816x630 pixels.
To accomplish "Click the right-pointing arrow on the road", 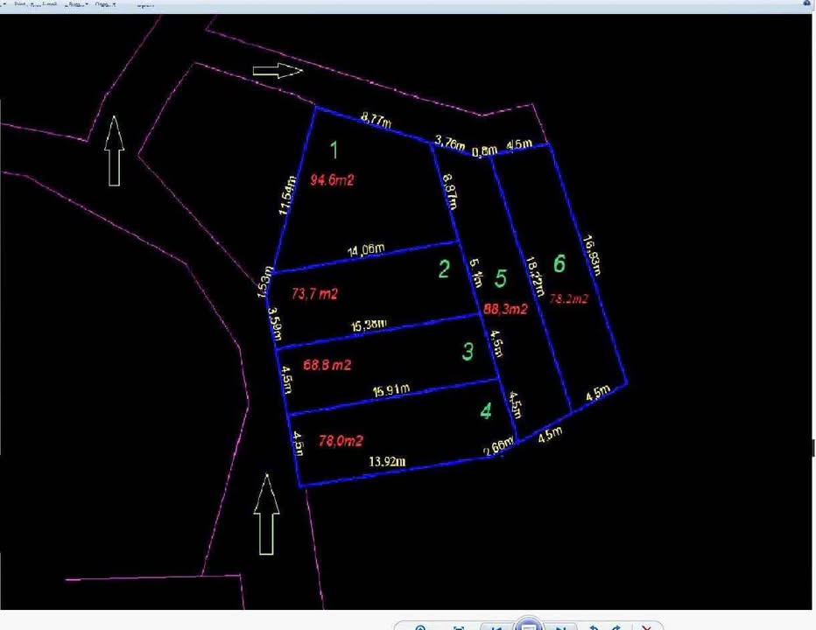I will point(277,71).
